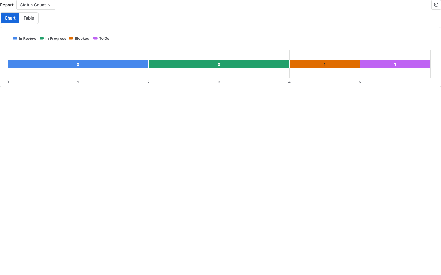The height and width of the screenshot is (275, 441).
Task: Switch to the Table tab
Action: coord(29,18)
